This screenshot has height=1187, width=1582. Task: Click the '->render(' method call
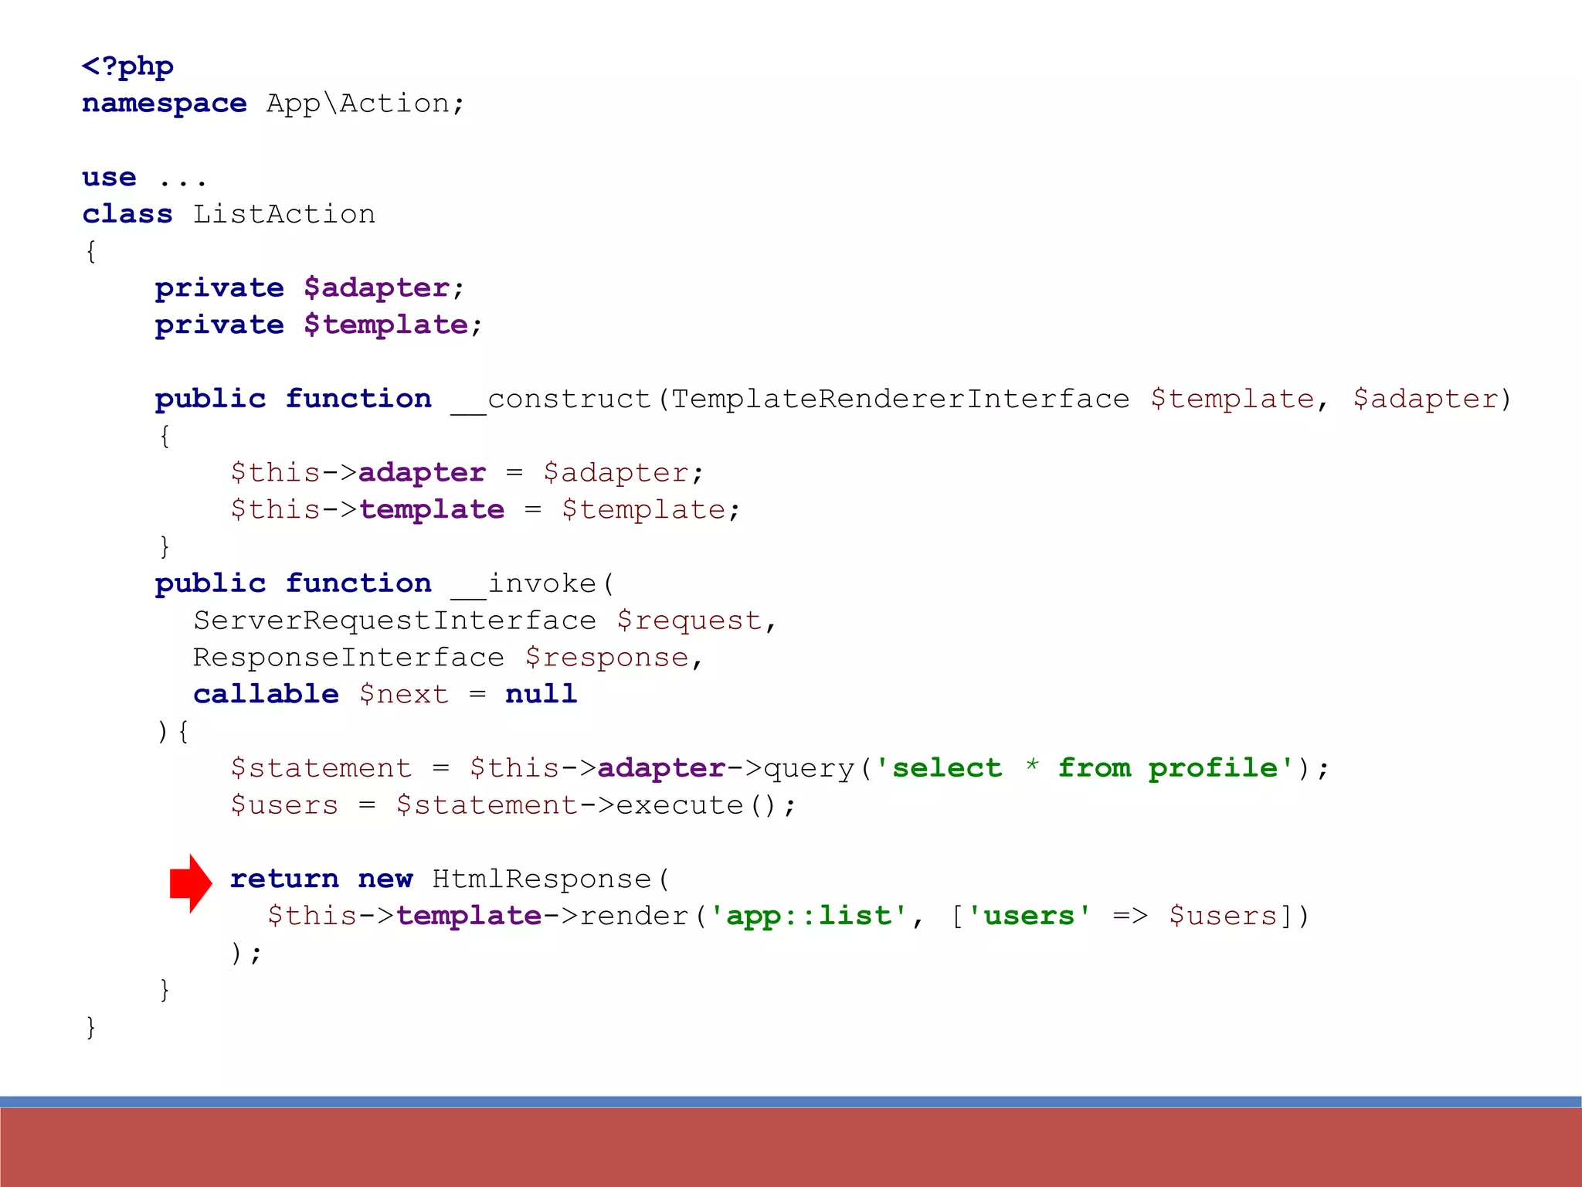coord(625,916)
